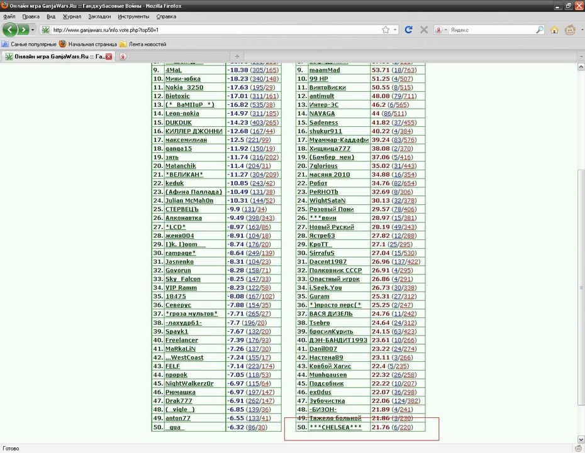Viewport: 585px width, 453px height.
Task: Open the Файл menu
Action: (x=9, y=16)
